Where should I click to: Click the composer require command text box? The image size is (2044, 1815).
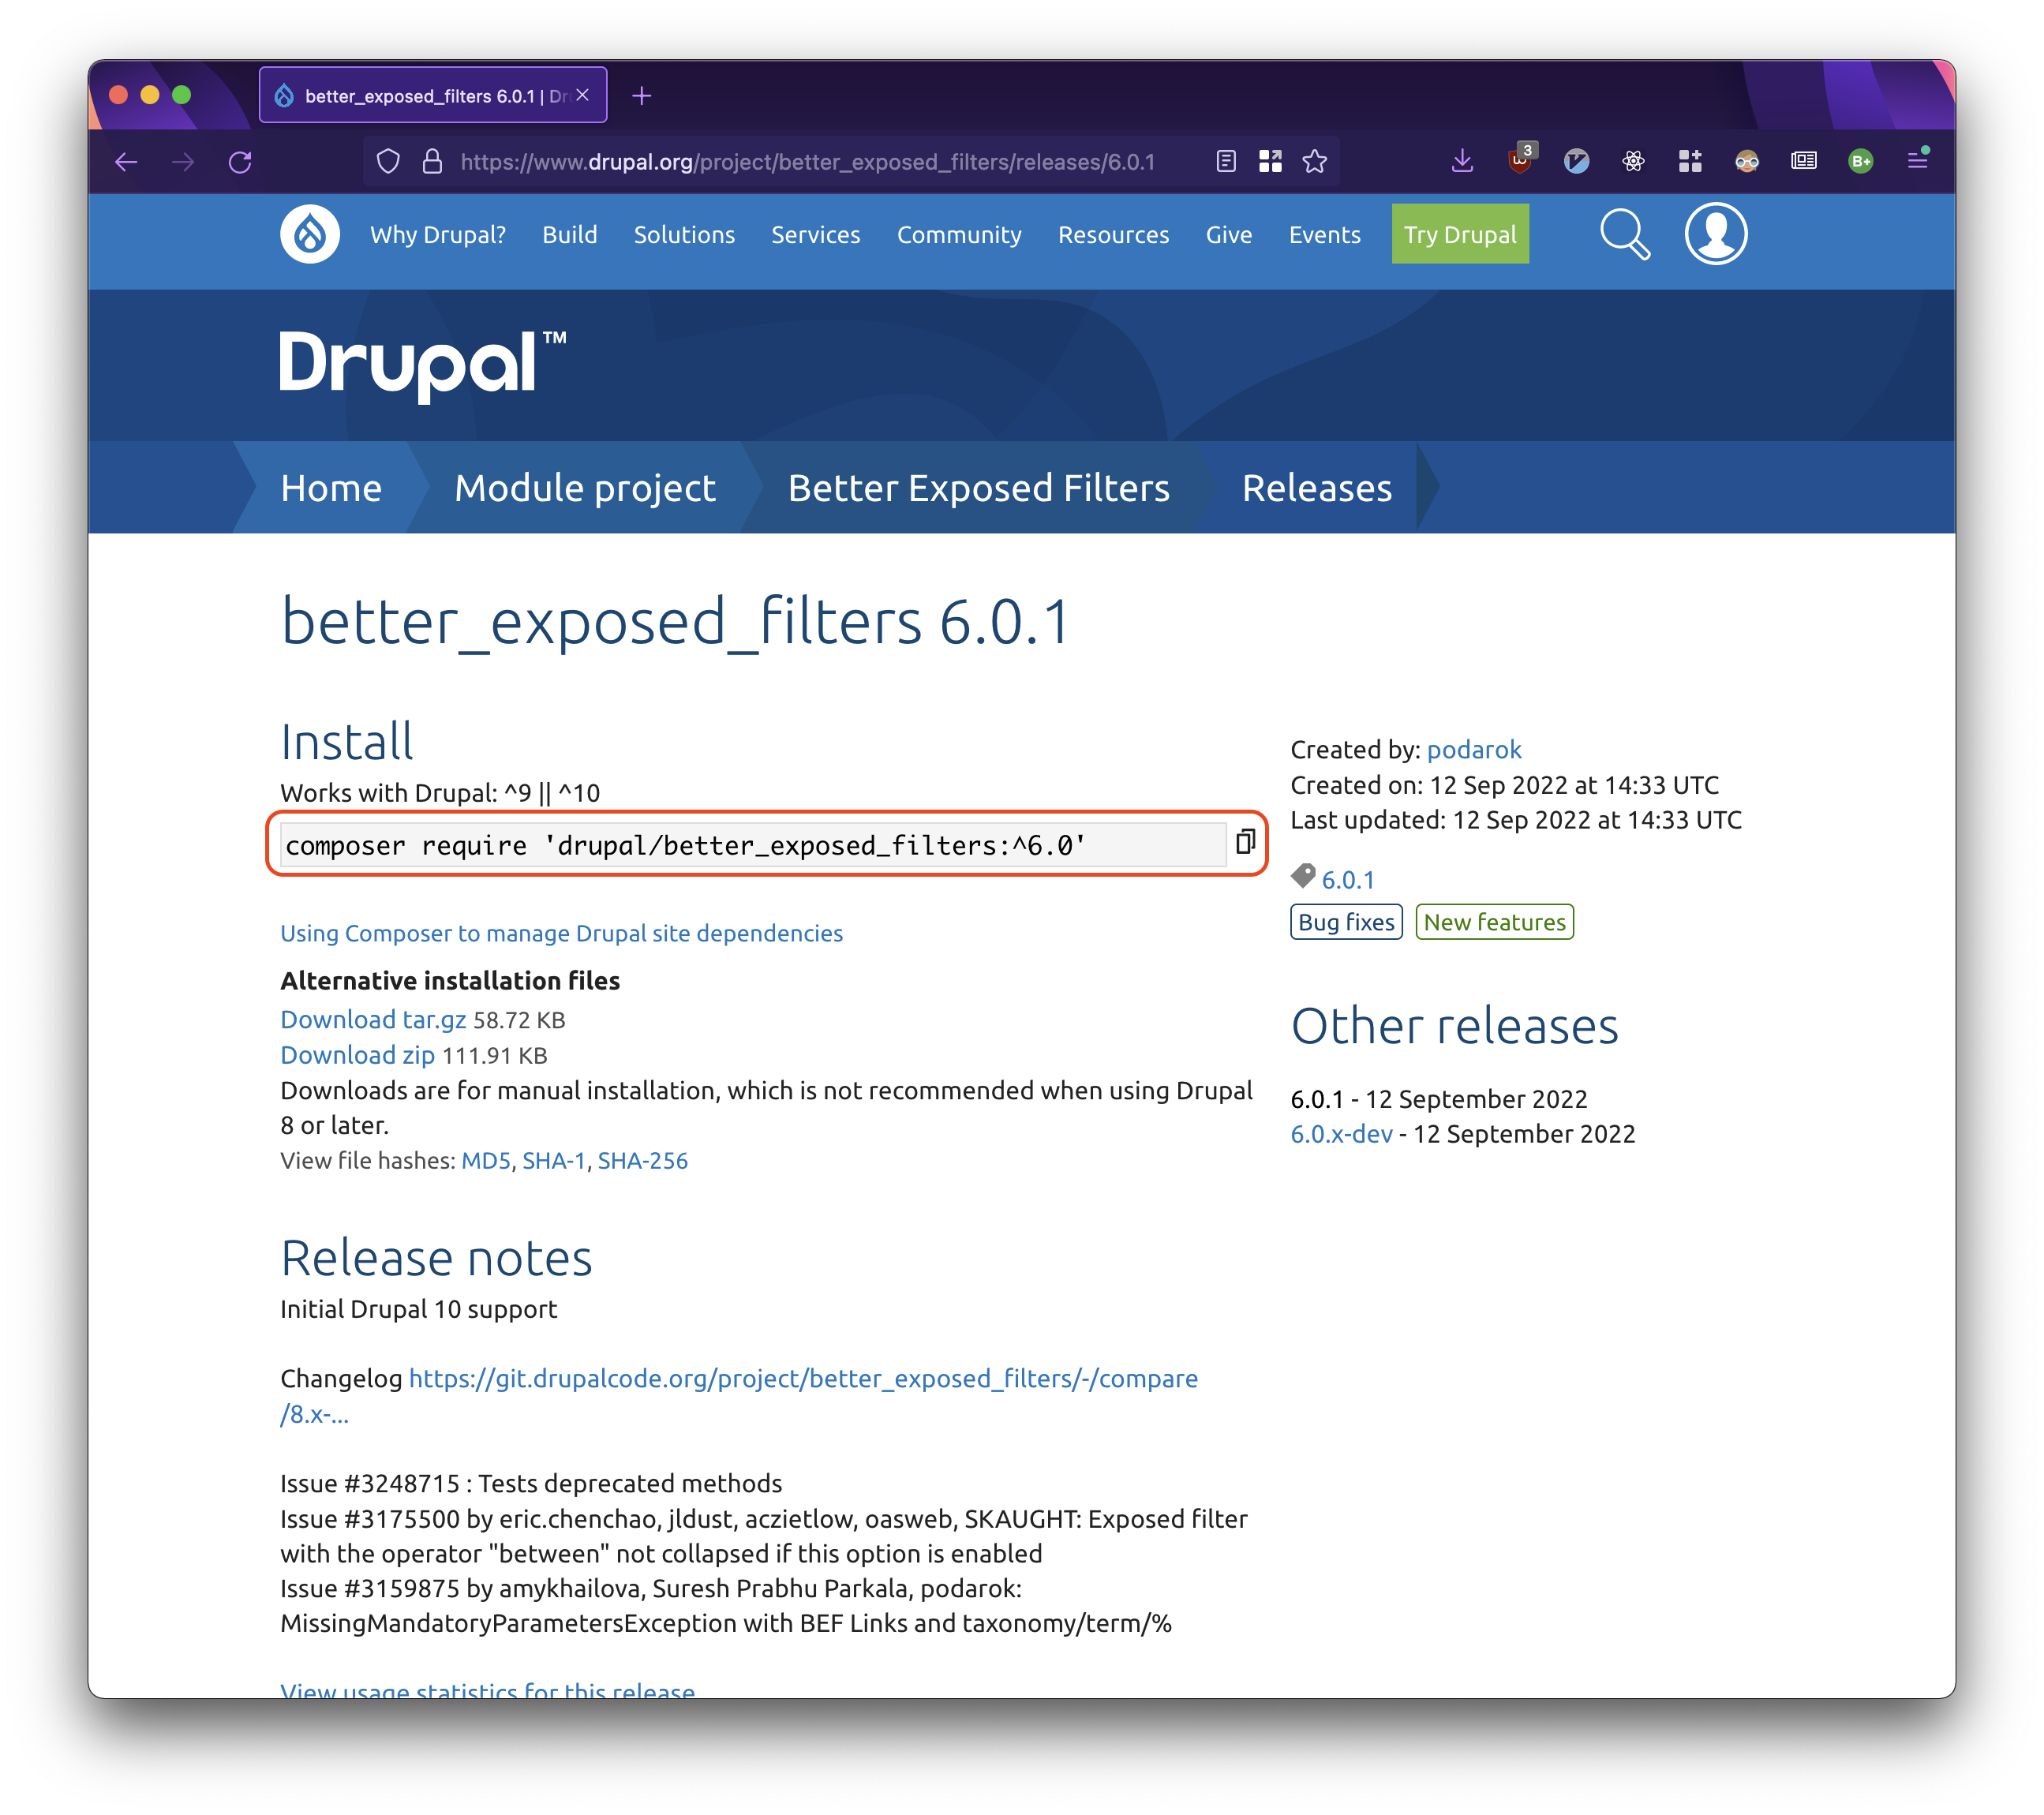(x=753, y=845)
